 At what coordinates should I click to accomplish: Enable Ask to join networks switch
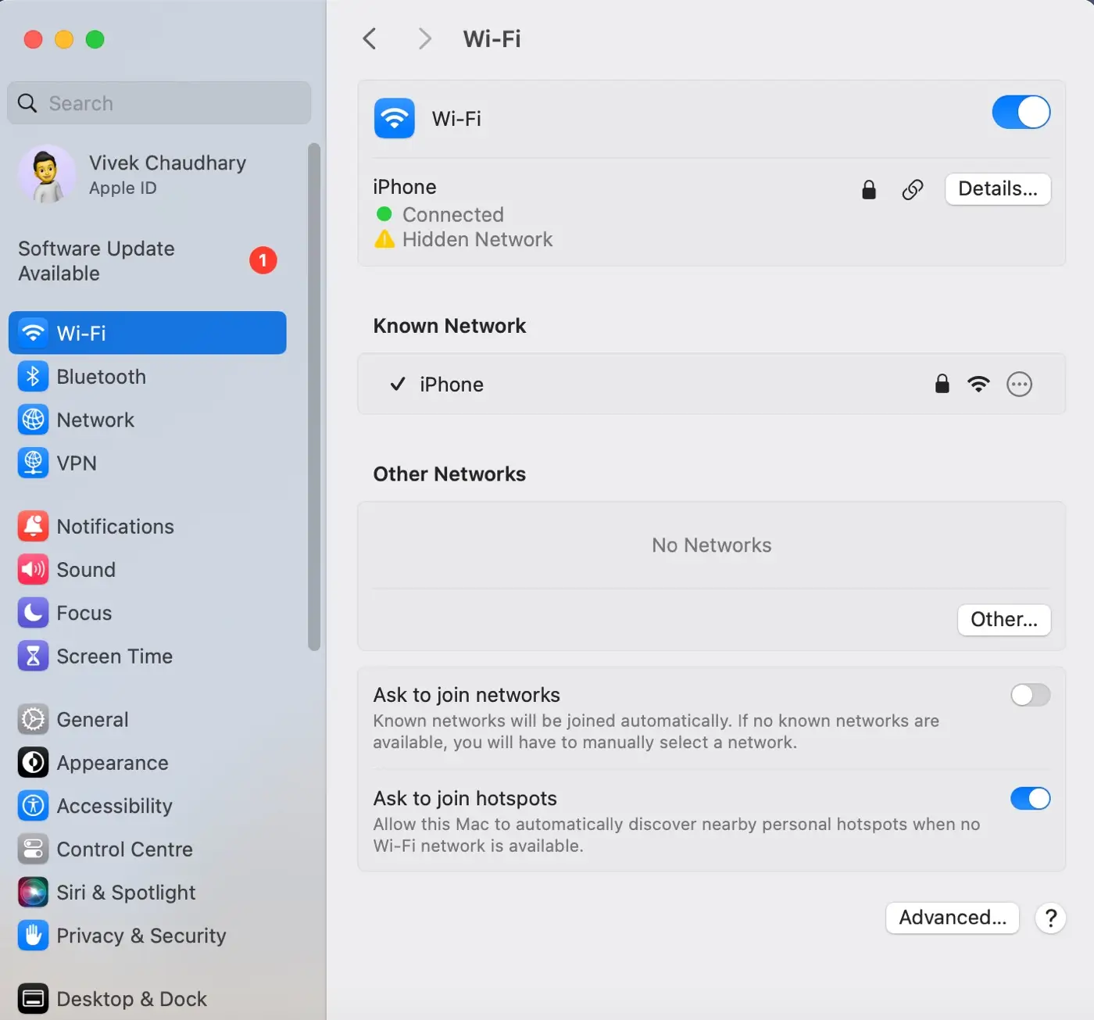click(x=1031, y=695)
